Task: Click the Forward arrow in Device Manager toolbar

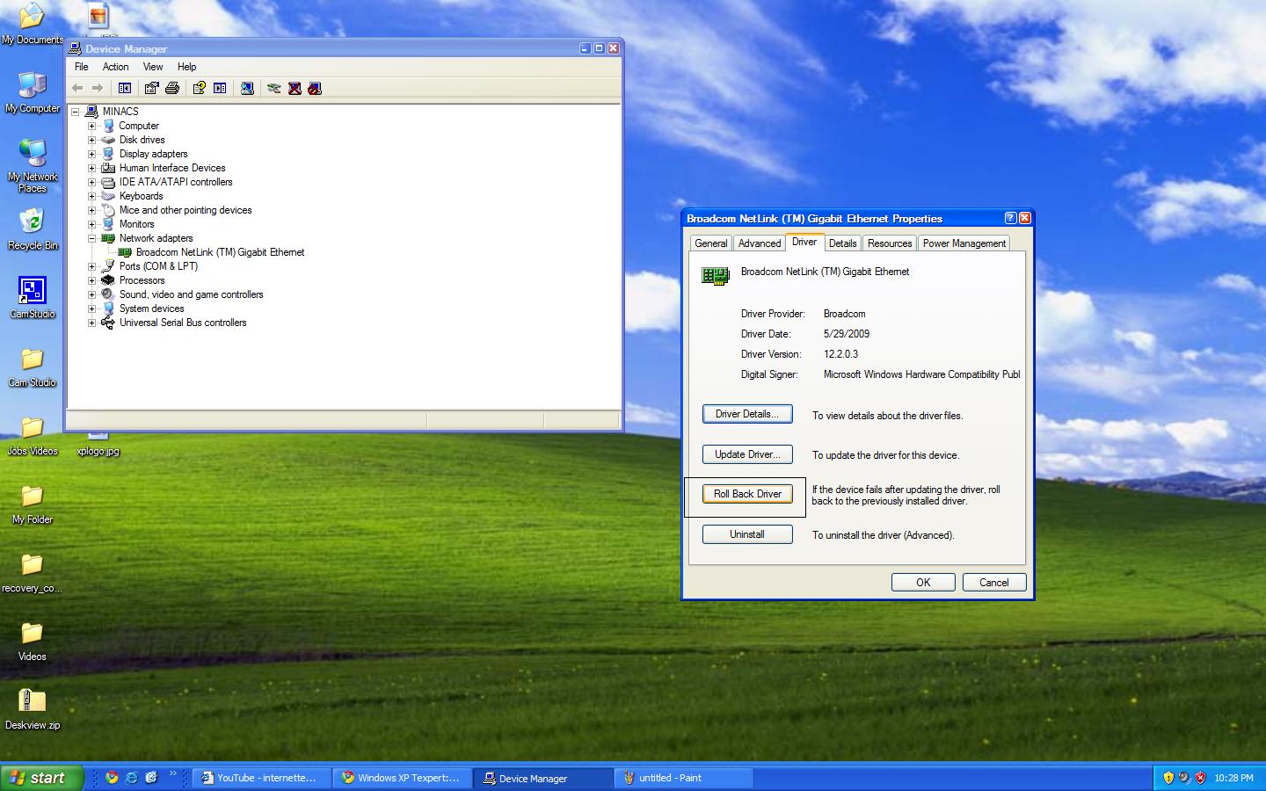Action: click(98, 88)
